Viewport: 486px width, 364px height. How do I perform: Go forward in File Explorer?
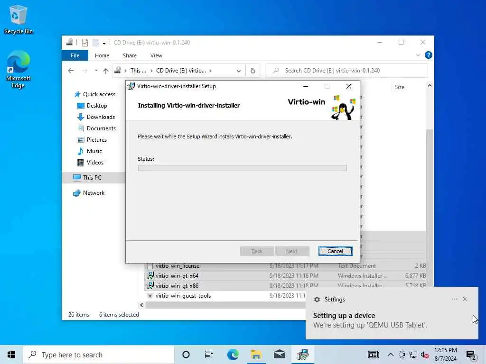click(x=84, y=71)
